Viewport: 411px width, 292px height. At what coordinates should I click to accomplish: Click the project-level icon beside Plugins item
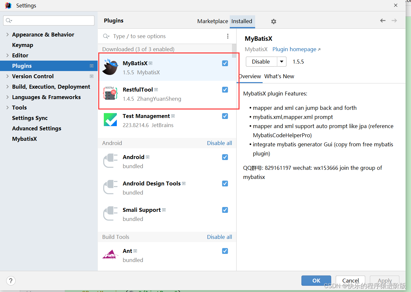click(x=91, y=66)
